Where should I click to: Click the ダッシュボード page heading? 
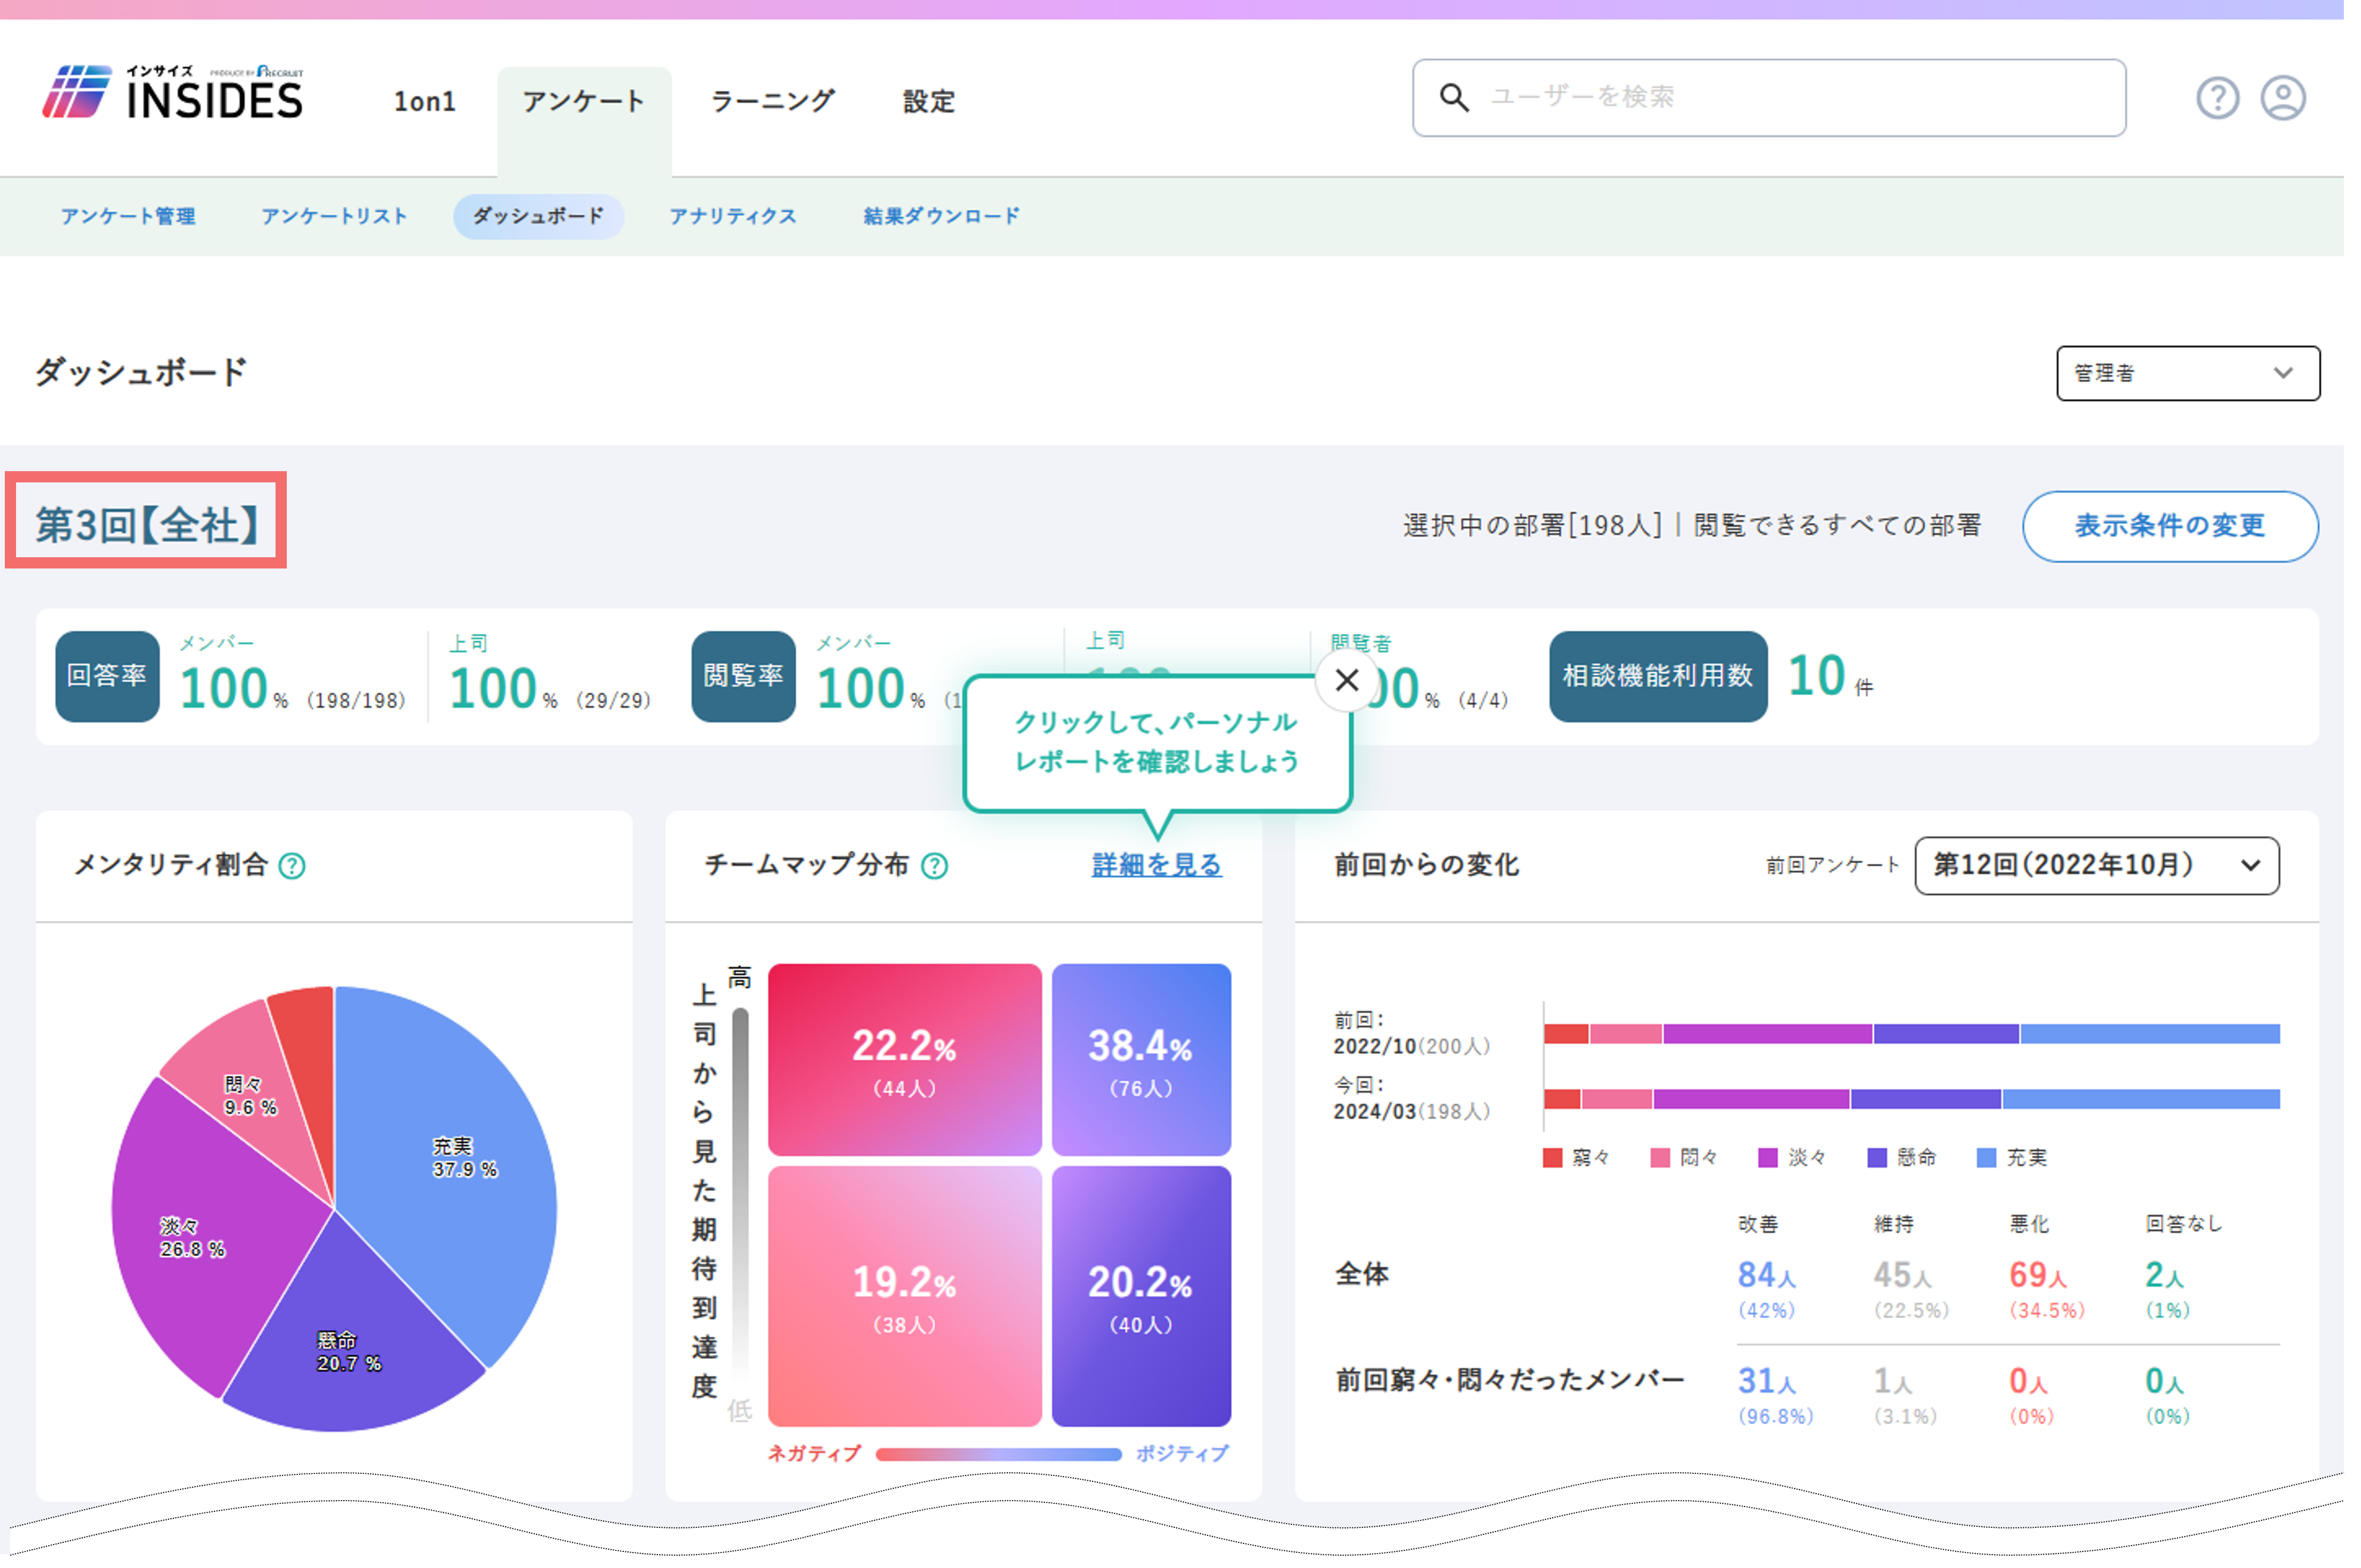[140, 373]
